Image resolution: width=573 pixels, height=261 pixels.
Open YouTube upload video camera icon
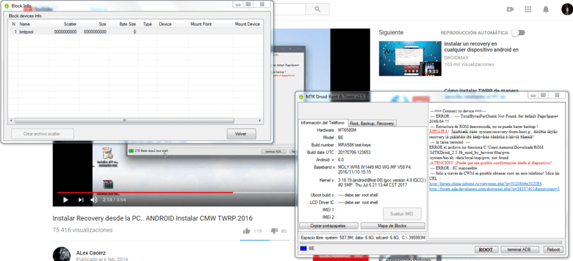[510, 10]
